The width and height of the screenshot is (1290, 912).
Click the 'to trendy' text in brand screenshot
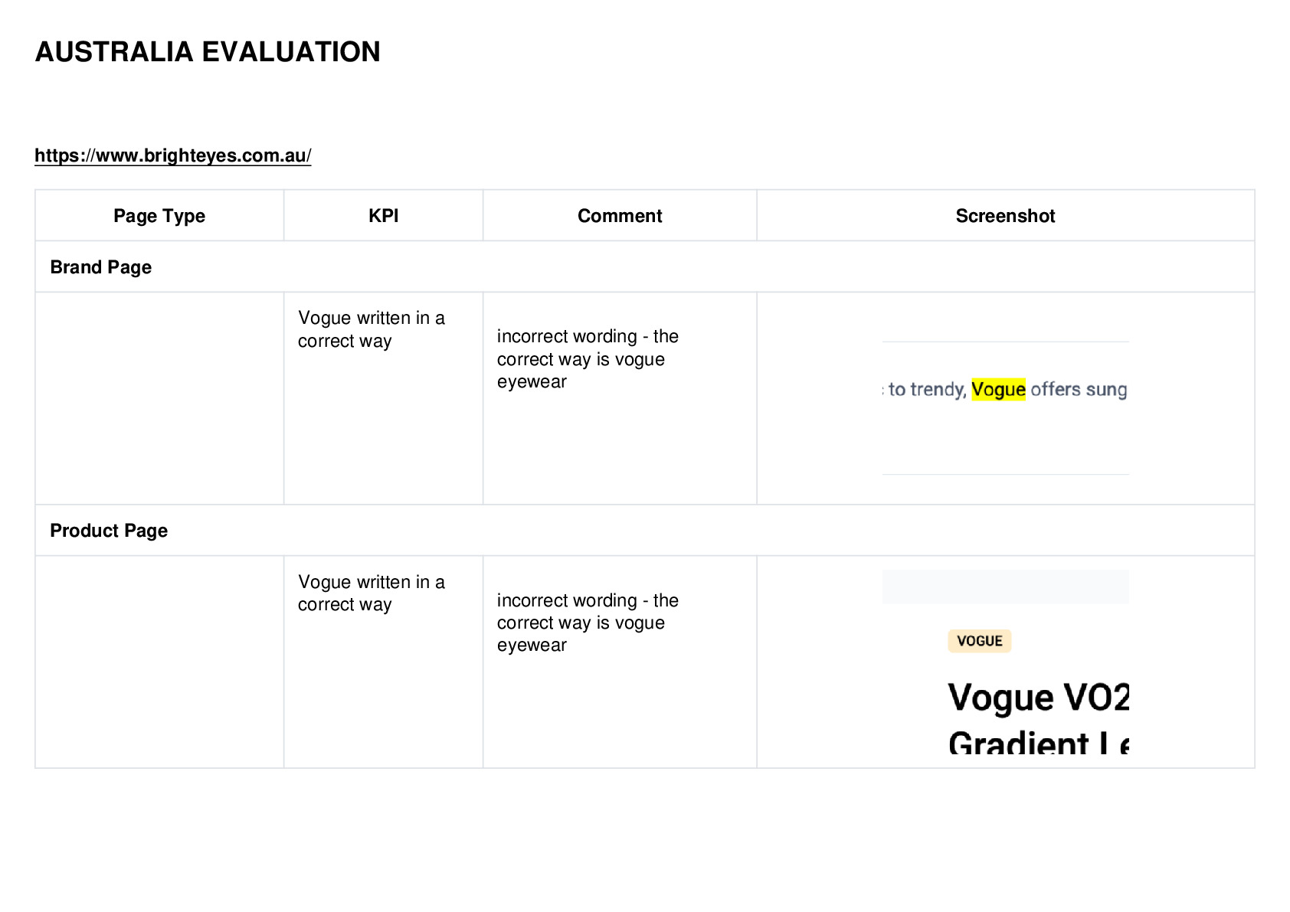pos(927,390)
